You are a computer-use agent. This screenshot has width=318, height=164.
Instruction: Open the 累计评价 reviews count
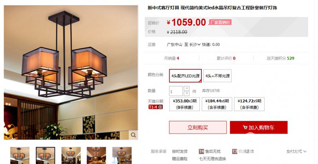tap(226, 58)
